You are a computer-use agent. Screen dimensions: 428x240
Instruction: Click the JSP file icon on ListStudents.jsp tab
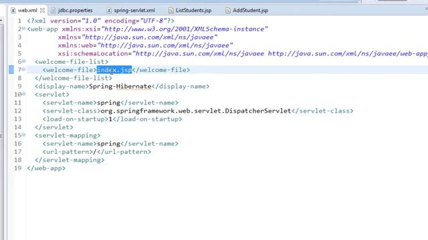pyautogui.click(x=171, y=11)
